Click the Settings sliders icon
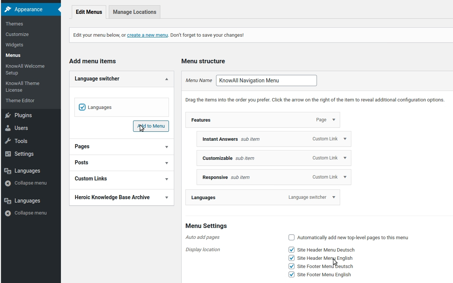453x283 pixels. [x=8, y=154]
